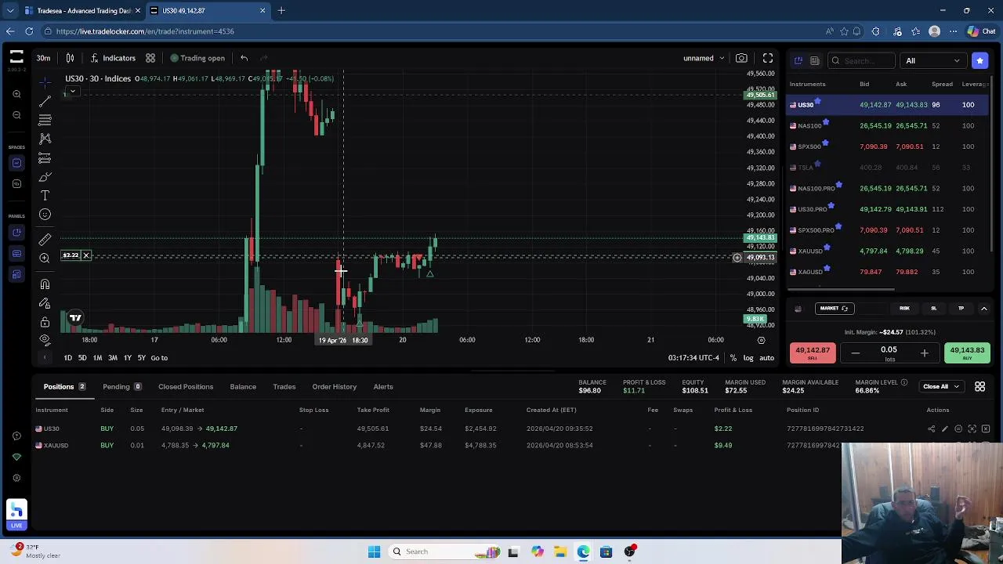Toggle the second panel in PANELS section
The width and height of the screenshot is (1003, 564).
(16, 254)
